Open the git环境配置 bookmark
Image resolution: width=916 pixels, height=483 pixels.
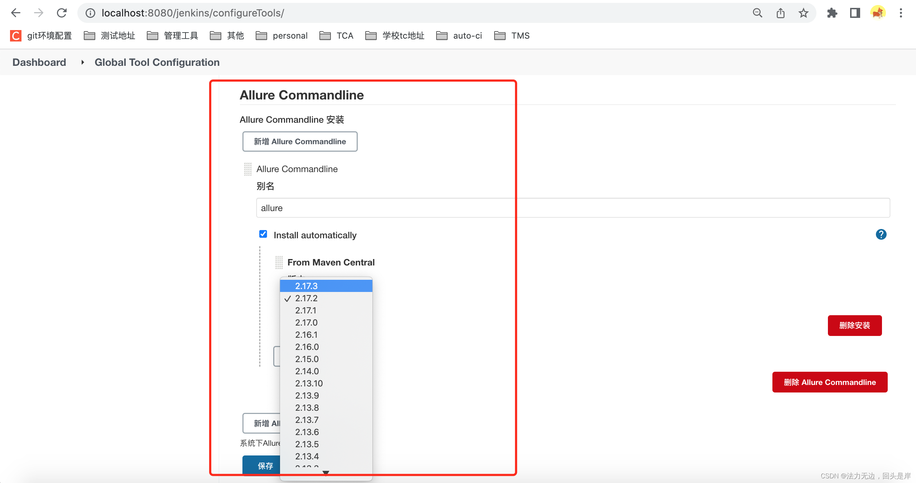[x=41, y=36]
